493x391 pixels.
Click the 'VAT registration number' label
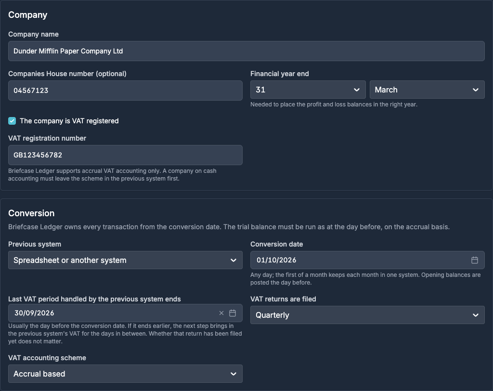(x=47, y=138)
